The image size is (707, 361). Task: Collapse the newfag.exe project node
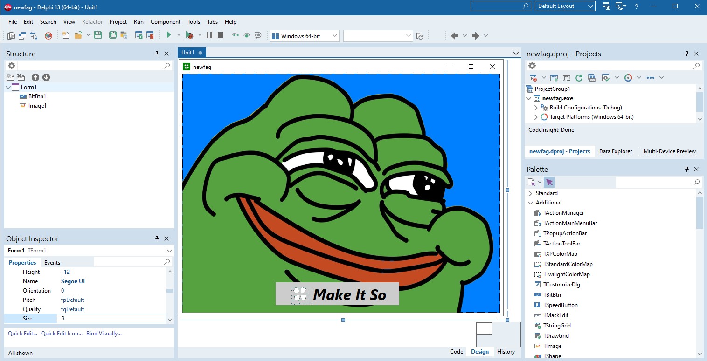[x=528, y=98]
